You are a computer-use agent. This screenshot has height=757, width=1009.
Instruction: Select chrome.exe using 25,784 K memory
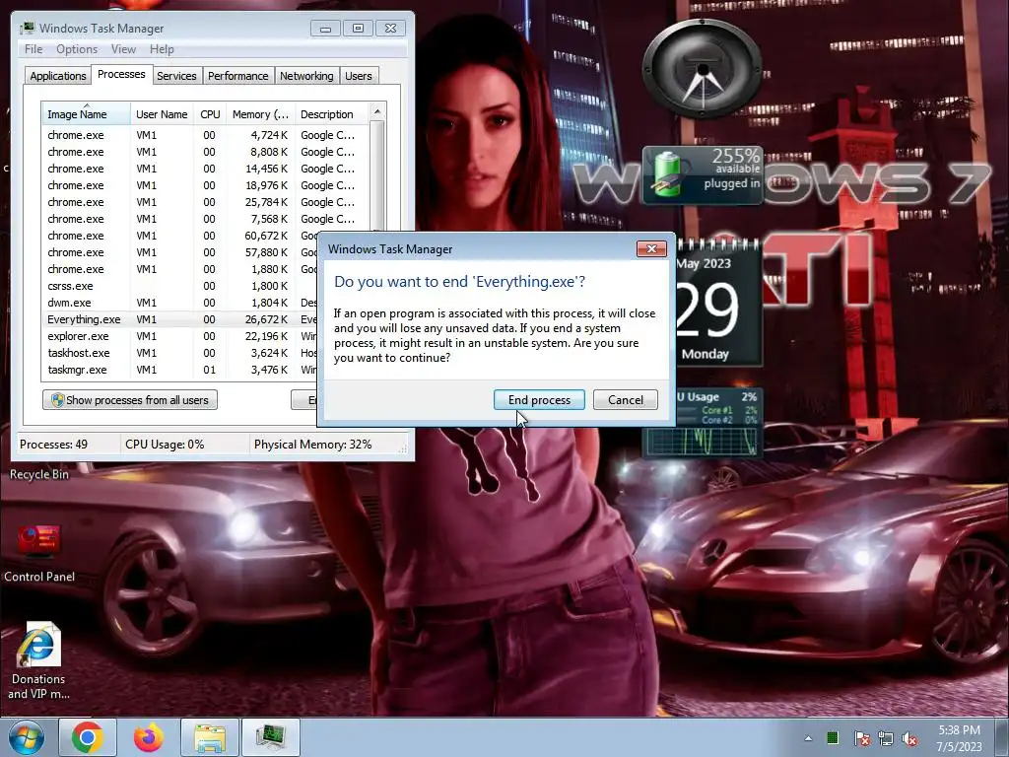coord(206,202)
